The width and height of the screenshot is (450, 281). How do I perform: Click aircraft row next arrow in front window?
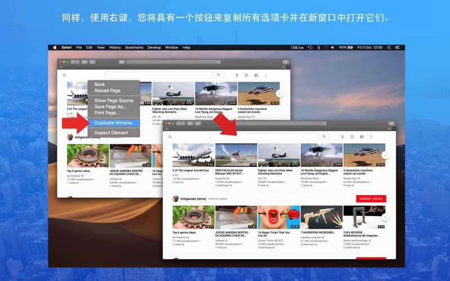tap(385, 155)
